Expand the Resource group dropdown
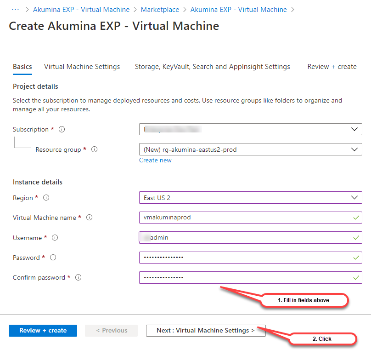This screenshot has height=350, width=371. [x=250, y=149]
